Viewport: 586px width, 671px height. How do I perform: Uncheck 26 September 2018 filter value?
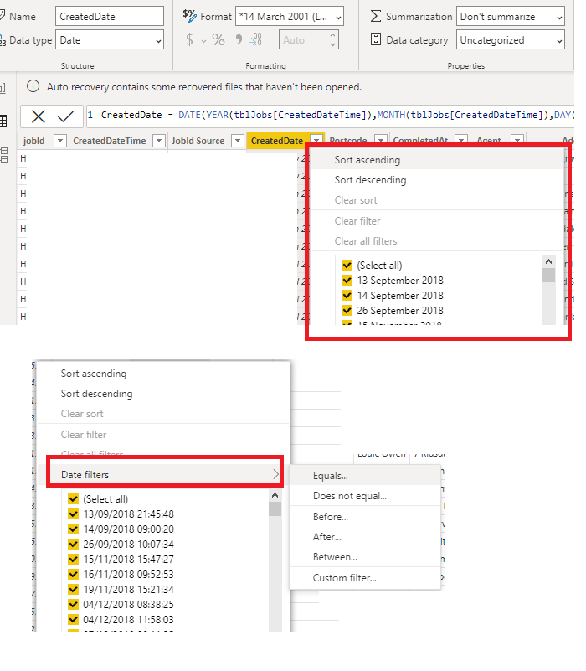point(347,310)
